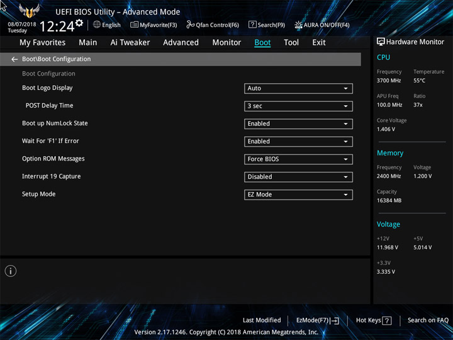Go to the Advanced tab
This screenshot has height=340, width=453.
(181, 43)
